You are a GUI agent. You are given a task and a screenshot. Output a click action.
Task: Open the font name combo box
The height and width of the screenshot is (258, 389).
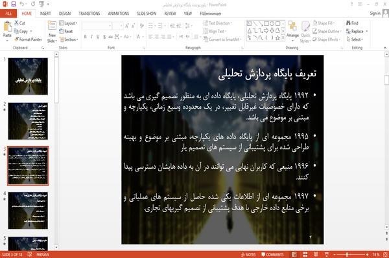(x=97, y=26)
